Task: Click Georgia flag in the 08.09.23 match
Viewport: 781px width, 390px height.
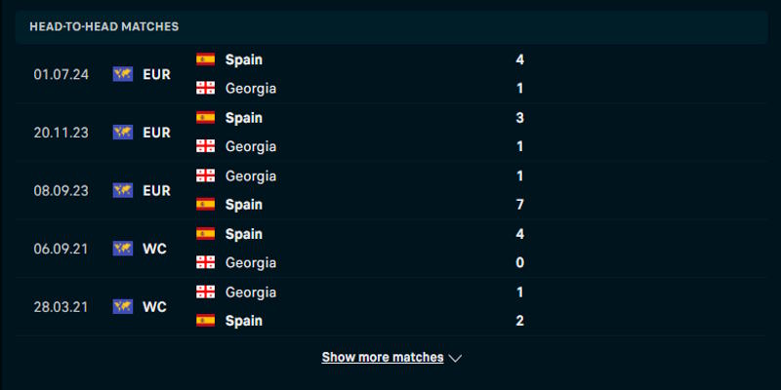Action: (x=205, y=176)
